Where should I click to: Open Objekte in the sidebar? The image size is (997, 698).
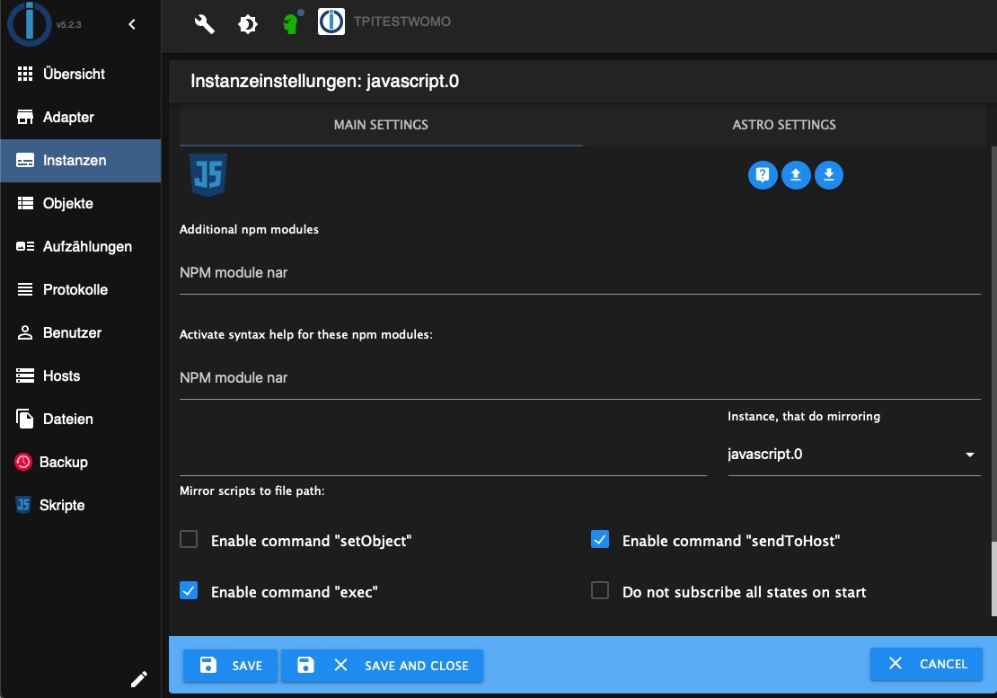80,203
